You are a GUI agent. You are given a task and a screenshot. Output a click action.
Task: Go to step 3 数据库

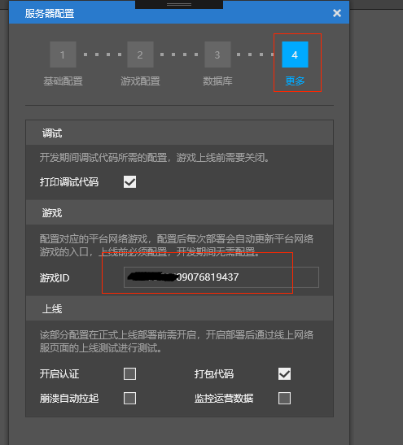(217, 55)
